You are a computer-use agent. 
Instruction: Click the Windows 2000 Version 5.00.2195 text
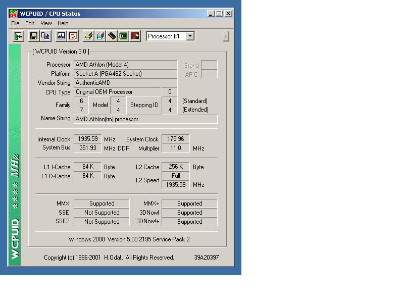tap(129, 239)
